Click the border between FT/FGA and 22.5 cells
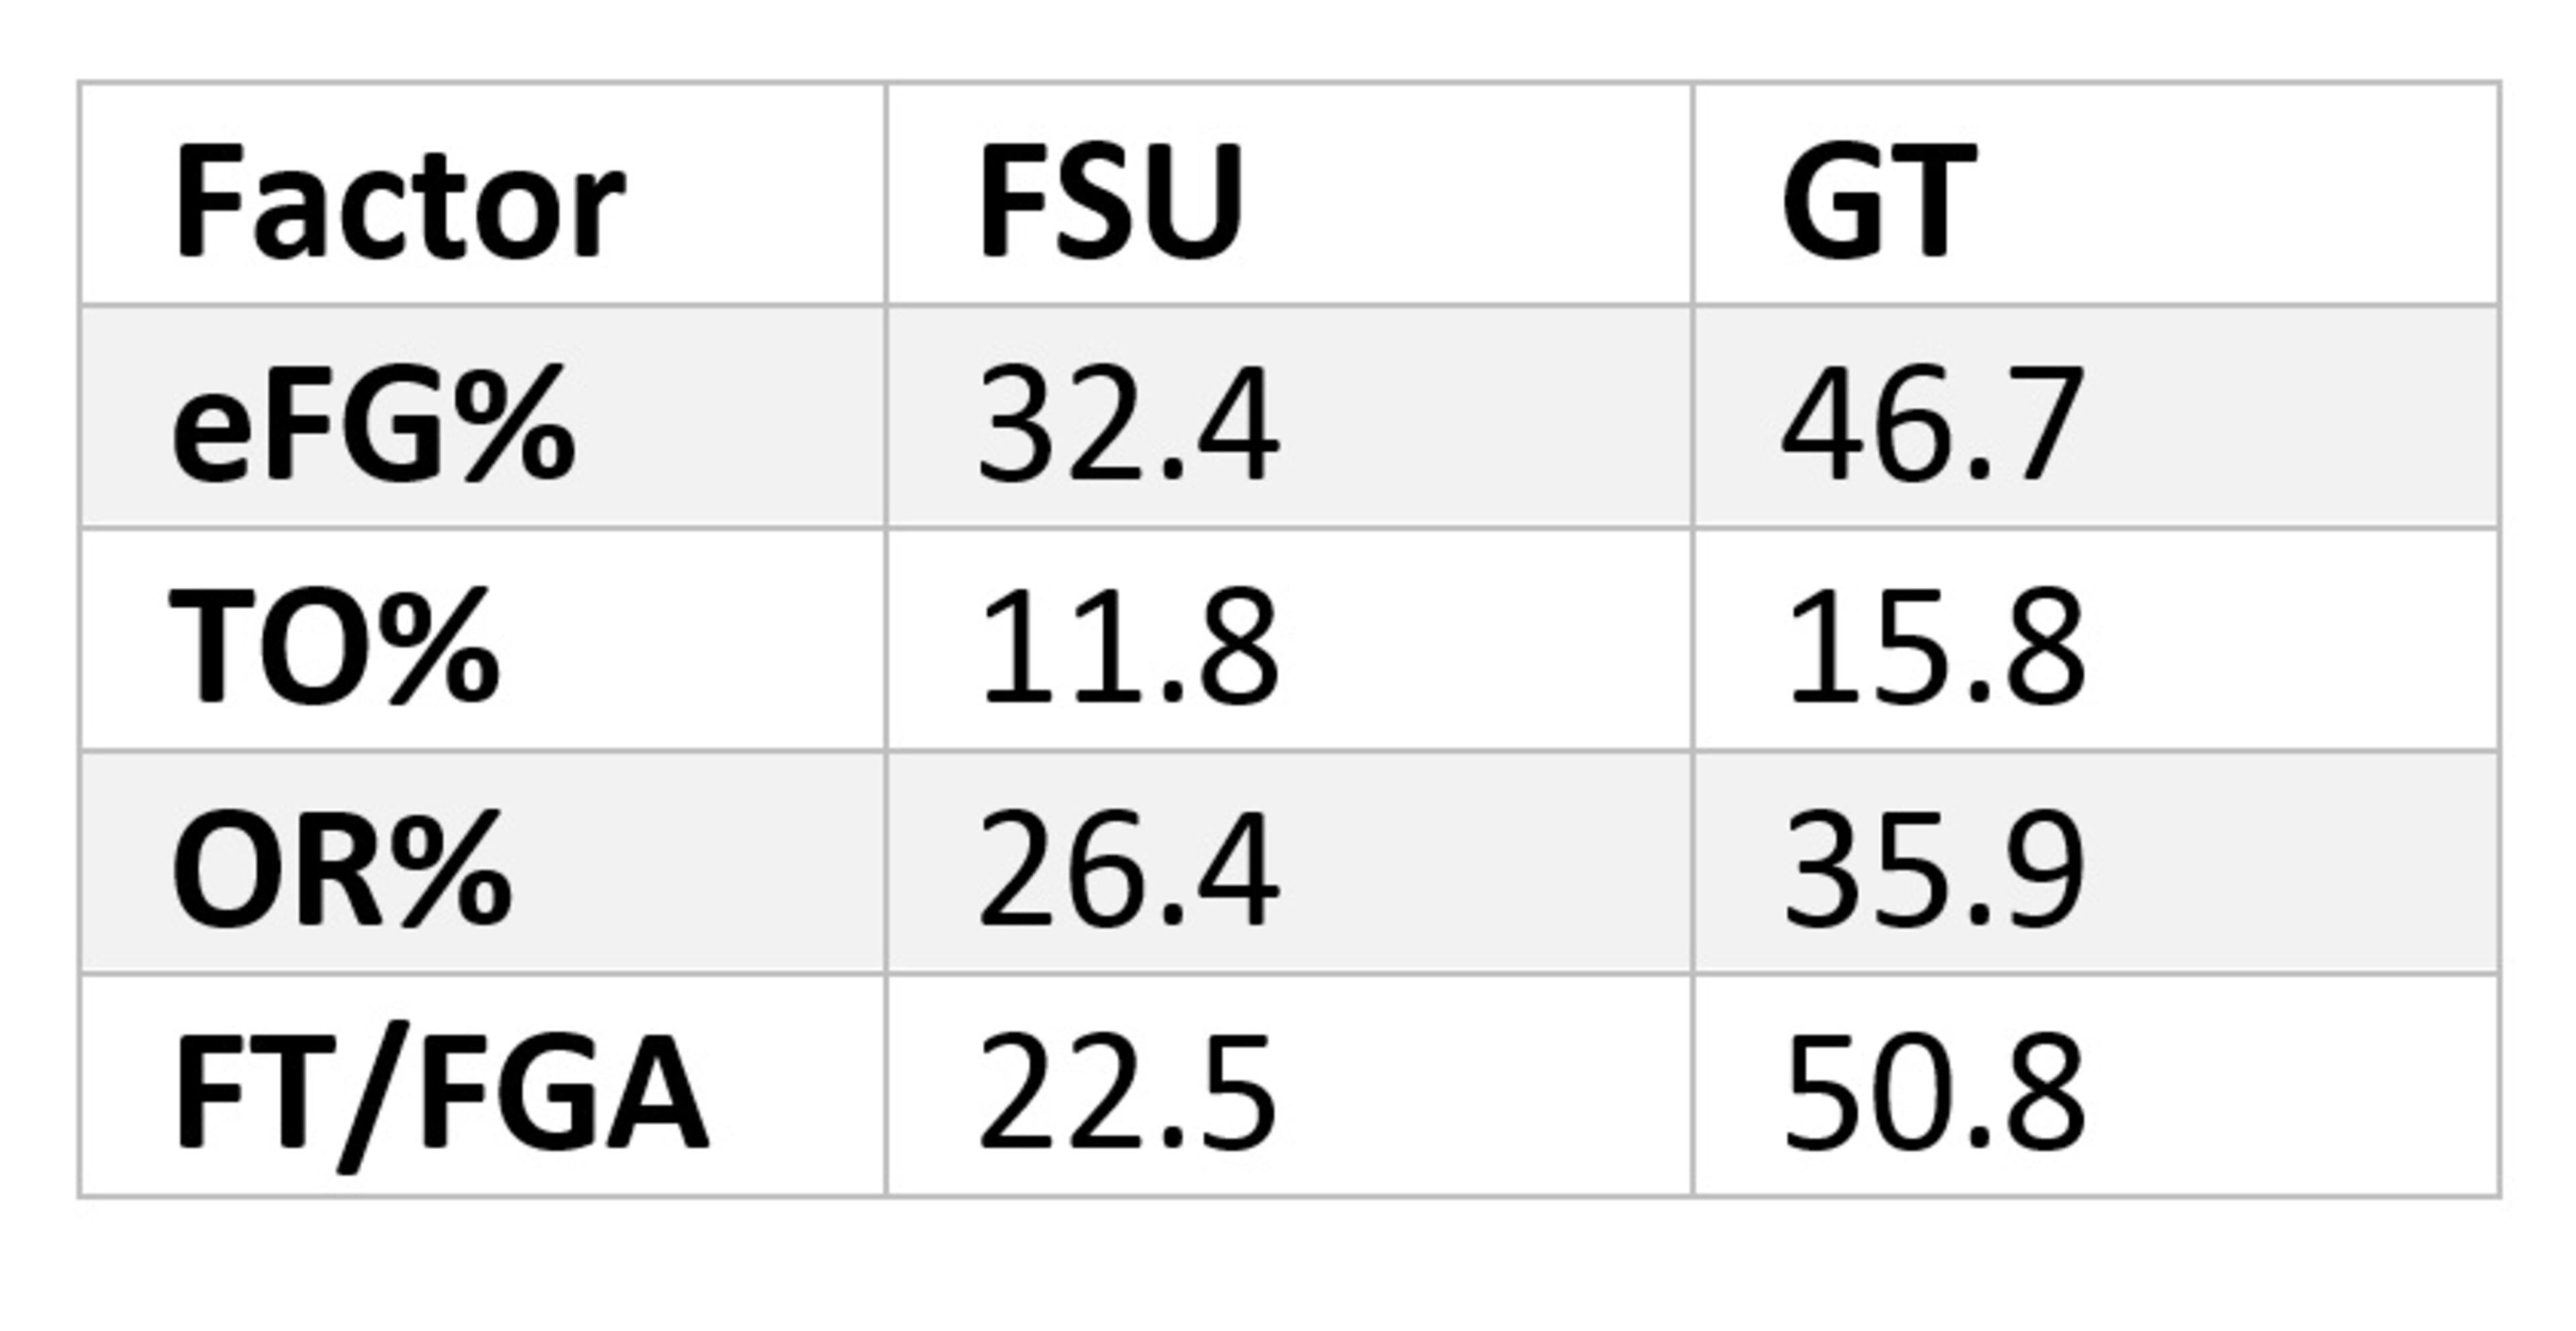 coord(886,1085)
